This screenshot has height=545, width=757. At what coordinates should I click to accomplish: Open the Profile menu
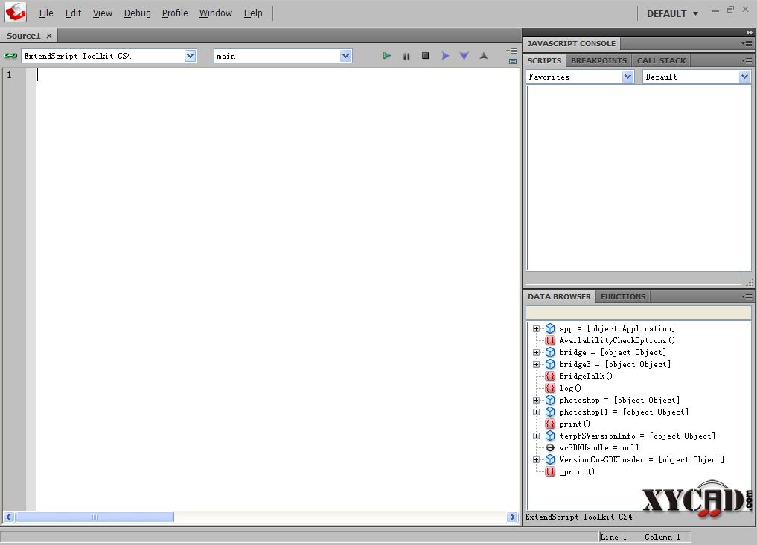pos(175,13)
